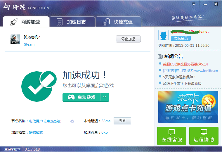Viewport: 222px width, 152px height.
Task: Open the Steam platform link
Action: pos(29,44)
